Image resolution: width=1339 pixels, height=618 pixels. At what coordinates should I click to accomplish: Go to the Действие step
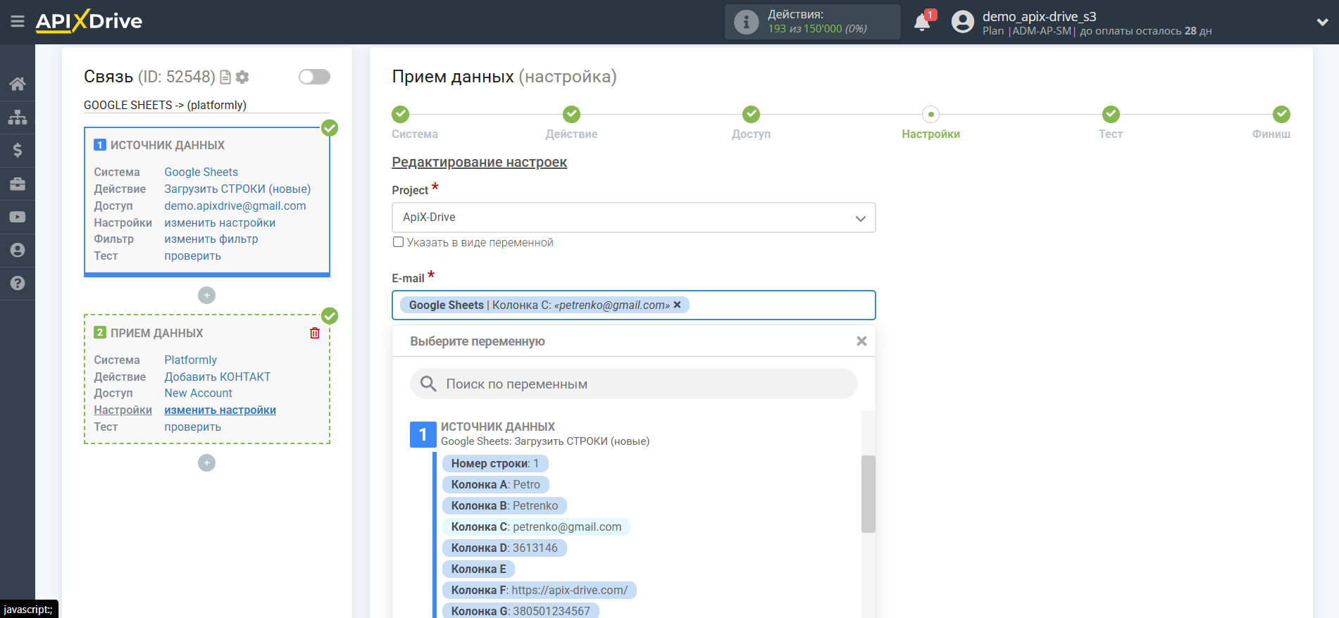pos(571,114)
